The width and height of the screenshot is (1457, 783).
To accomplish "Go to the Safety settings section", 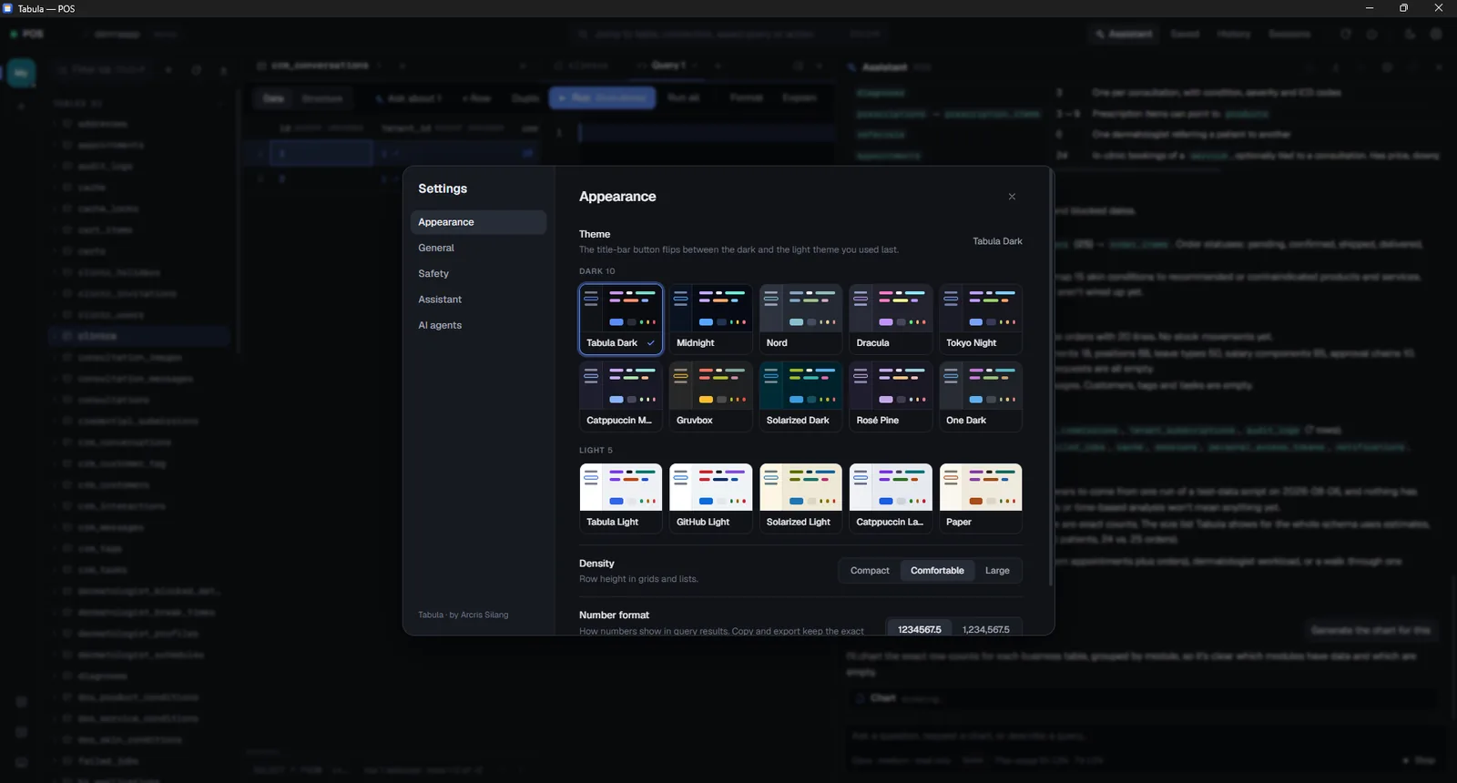I will point(478,273).
